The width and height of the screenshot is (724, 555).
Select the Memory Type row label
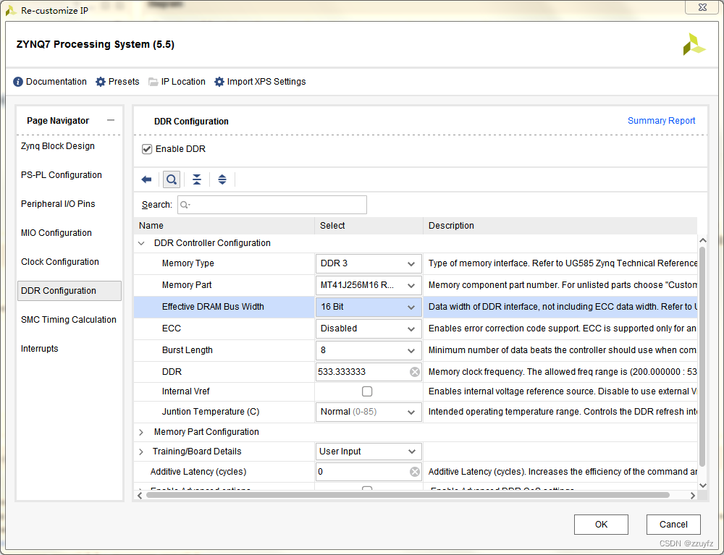point(188,263)
